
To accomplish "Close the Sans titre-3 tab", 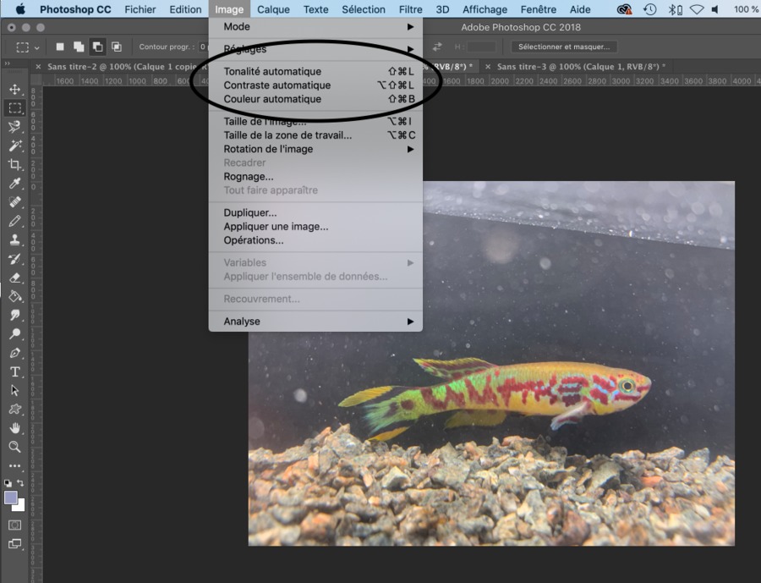I will click(488, 67).
